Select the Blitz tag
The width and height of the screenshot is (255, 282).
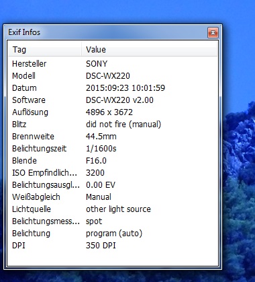pyautogui.click(x=19, y=125)
